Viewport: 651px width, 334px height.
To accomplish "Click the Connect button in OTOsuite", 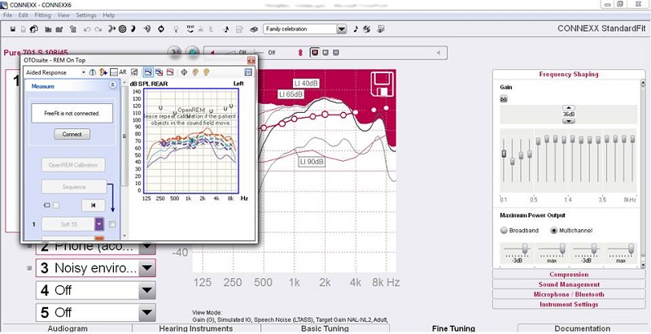I will click(72, 135).
